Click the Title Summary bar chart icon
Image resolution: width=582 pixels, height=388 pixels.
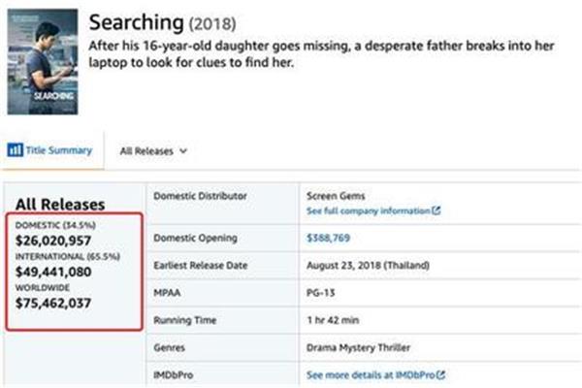[16, 150]
